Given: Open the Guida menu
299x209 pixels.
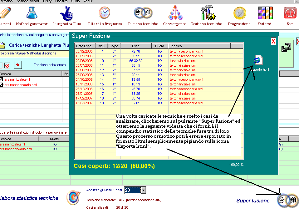Looking at the screenshot, I should pos(76,1).
